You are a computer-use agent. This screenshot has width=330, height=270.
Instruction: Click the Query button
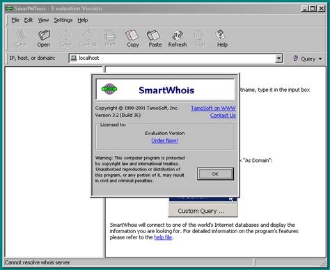(304, 58)
